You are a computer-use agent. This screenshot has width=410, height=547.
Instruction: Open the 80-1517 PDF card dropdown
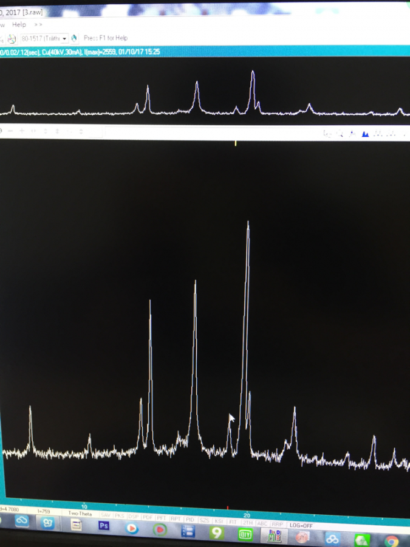[x=64, y=38]
